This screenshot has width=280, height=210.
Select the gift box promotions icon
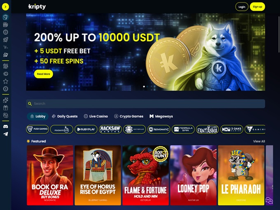point(5,108)
